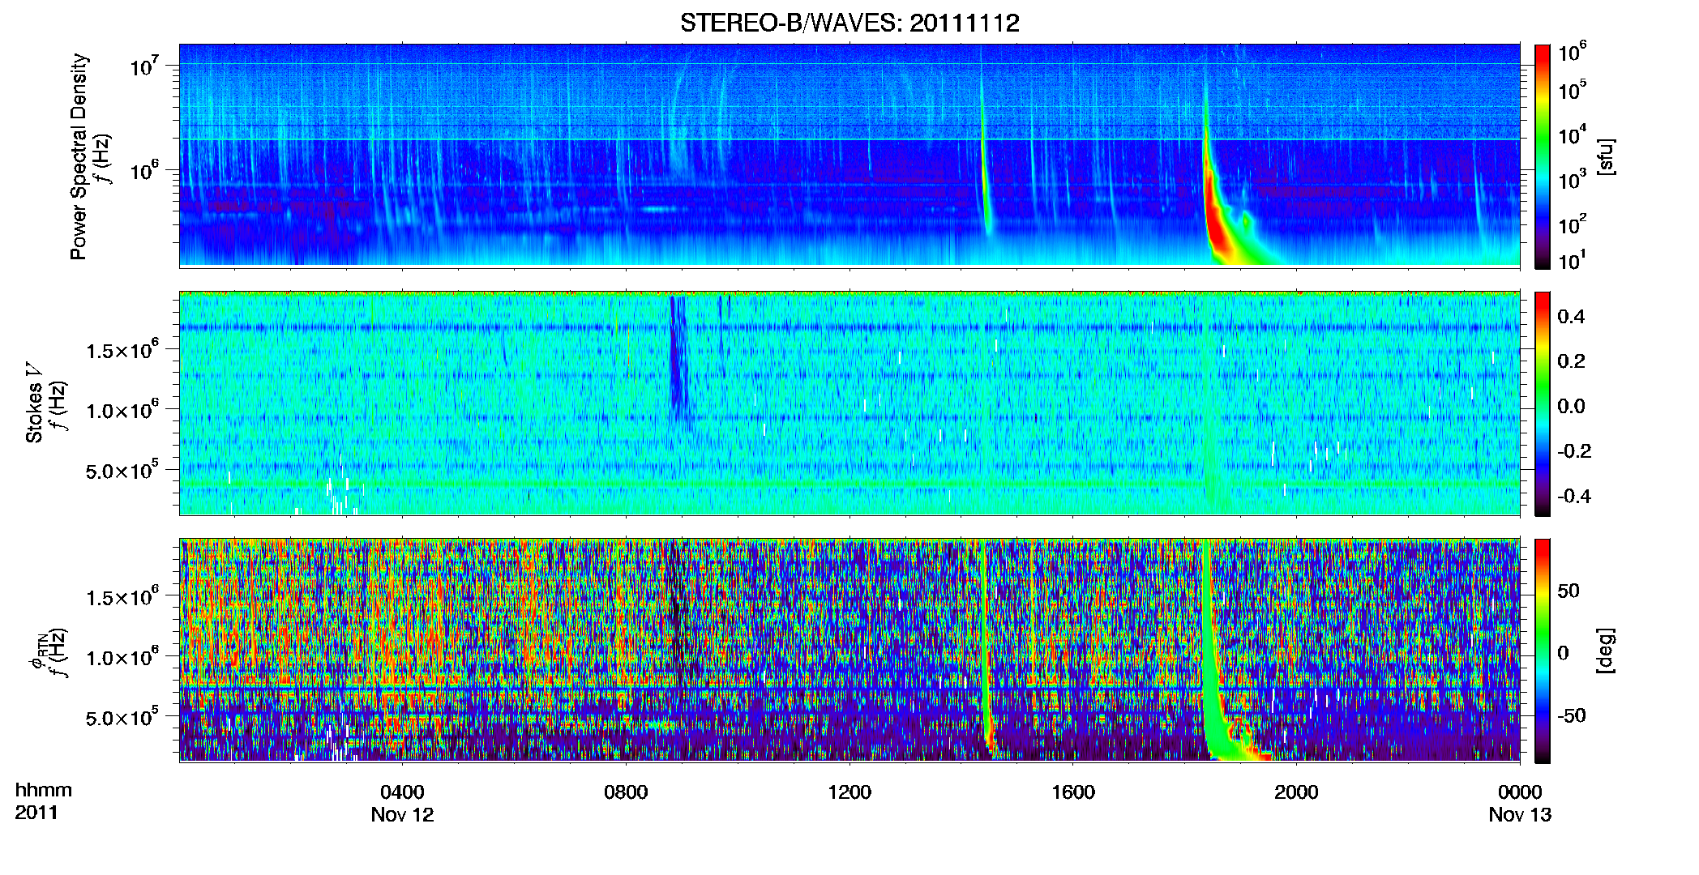Click the 10^1 value on the sfu colorbar
Screen dimensions: 1699x875
coord(1573,260)
